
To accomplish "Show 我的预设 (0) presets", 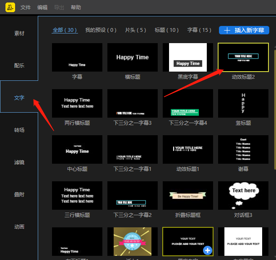I will pos(101,30).
